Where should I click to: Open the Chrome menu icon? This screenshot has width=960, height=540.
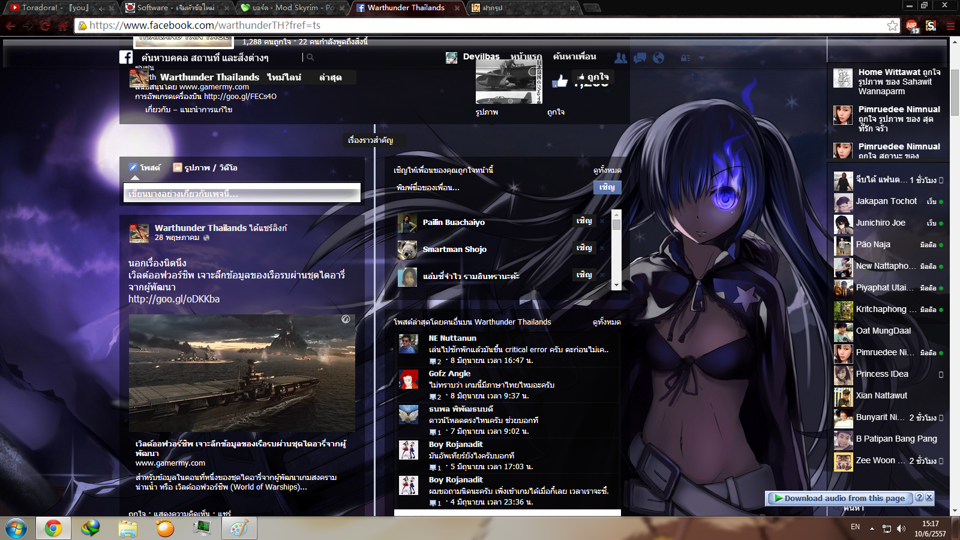point(950,26)
